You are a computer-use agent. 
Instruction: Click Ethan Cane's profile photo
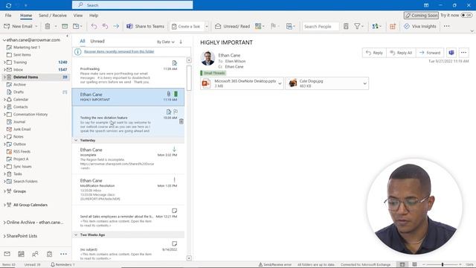pyautogui.click(x=208, y=58)
